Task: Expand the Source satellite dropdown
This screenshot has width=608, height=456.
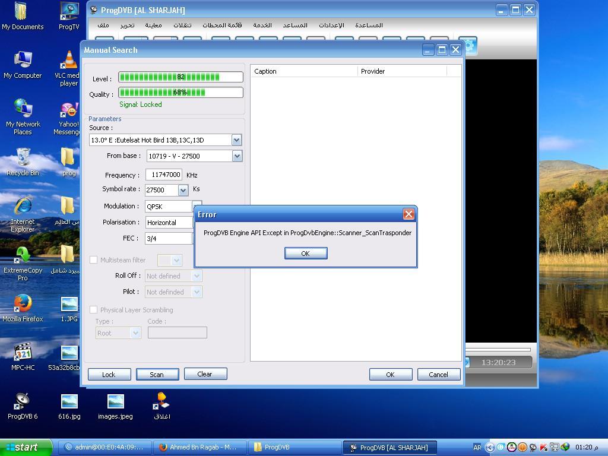Action: pos(236,140)
